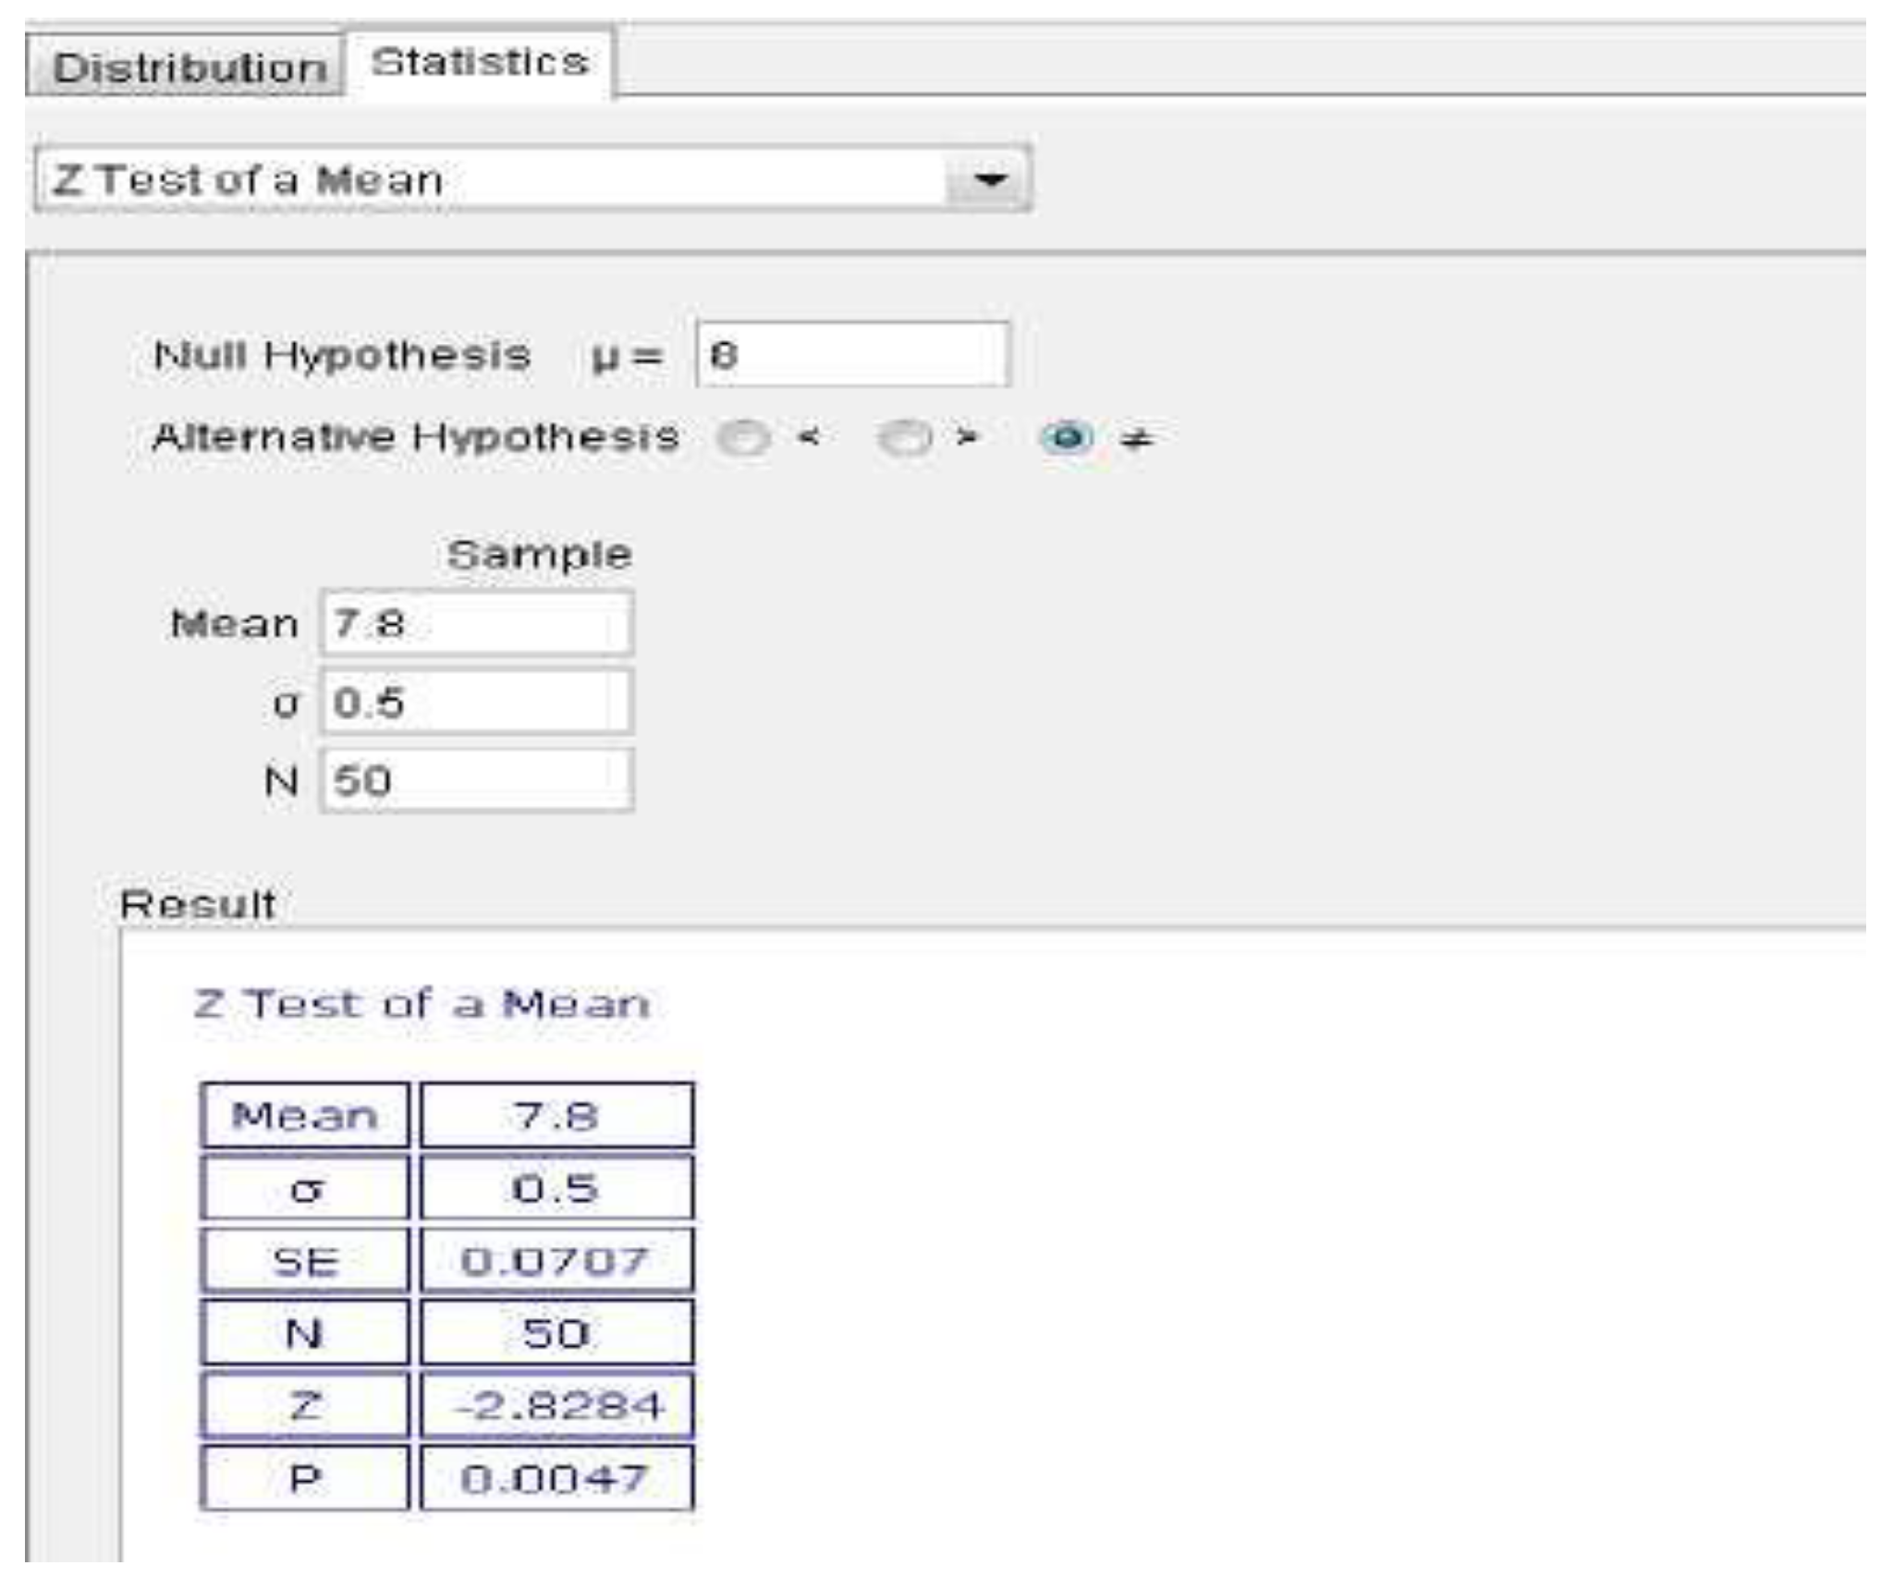This screenshot has height=1590, width=1893.
Task: Select the less-than alternative hypothesis radio button
Action: tap(743, 438)
